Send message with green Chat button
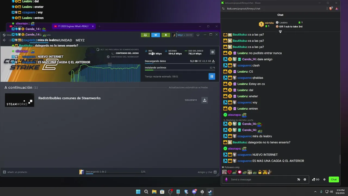Image resolution: width=348 pixels, height=196 pixels. 334,179
